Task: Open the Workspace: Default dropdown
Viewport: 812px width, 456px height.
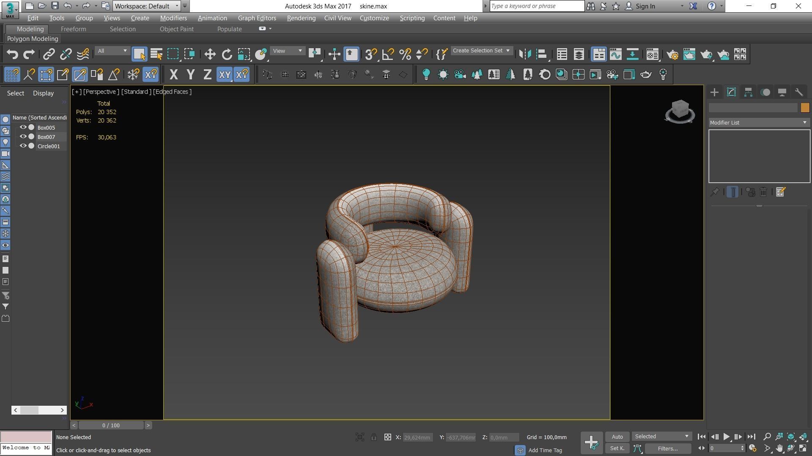Action: coord(147,6)
